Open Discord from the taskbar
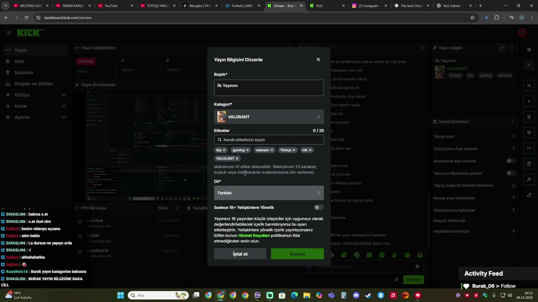The image size is (538, 302). tap(356, 295)
